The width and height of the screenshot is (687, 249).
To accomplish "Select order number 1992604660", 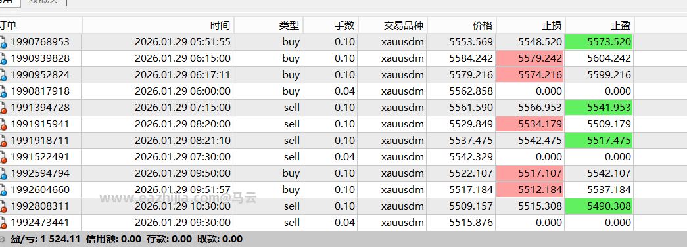I will [40, 190].
